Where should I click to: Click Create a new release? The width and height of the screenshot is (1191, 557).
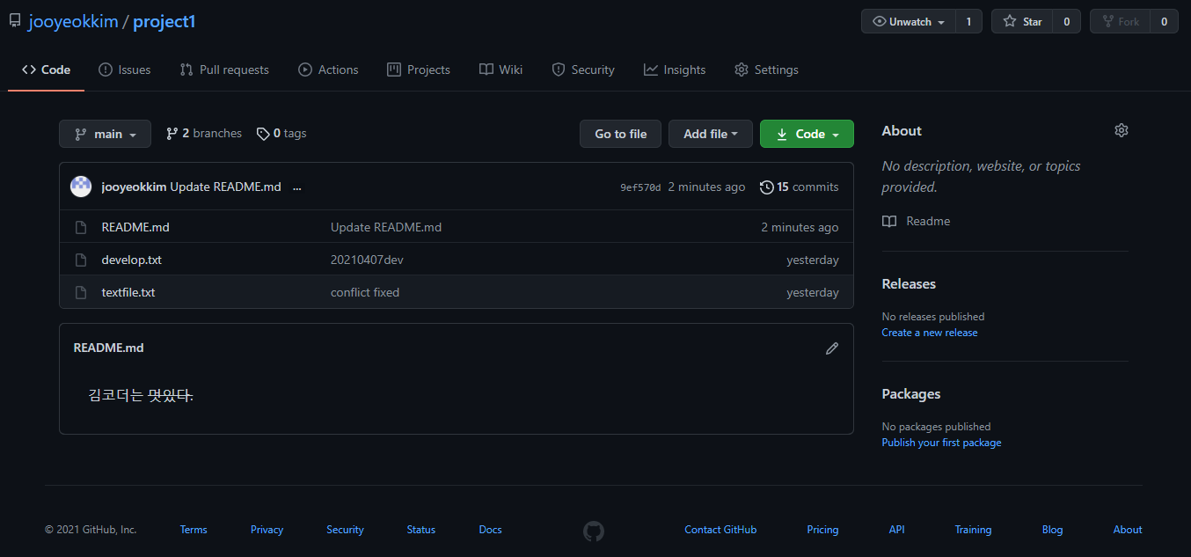930,333
